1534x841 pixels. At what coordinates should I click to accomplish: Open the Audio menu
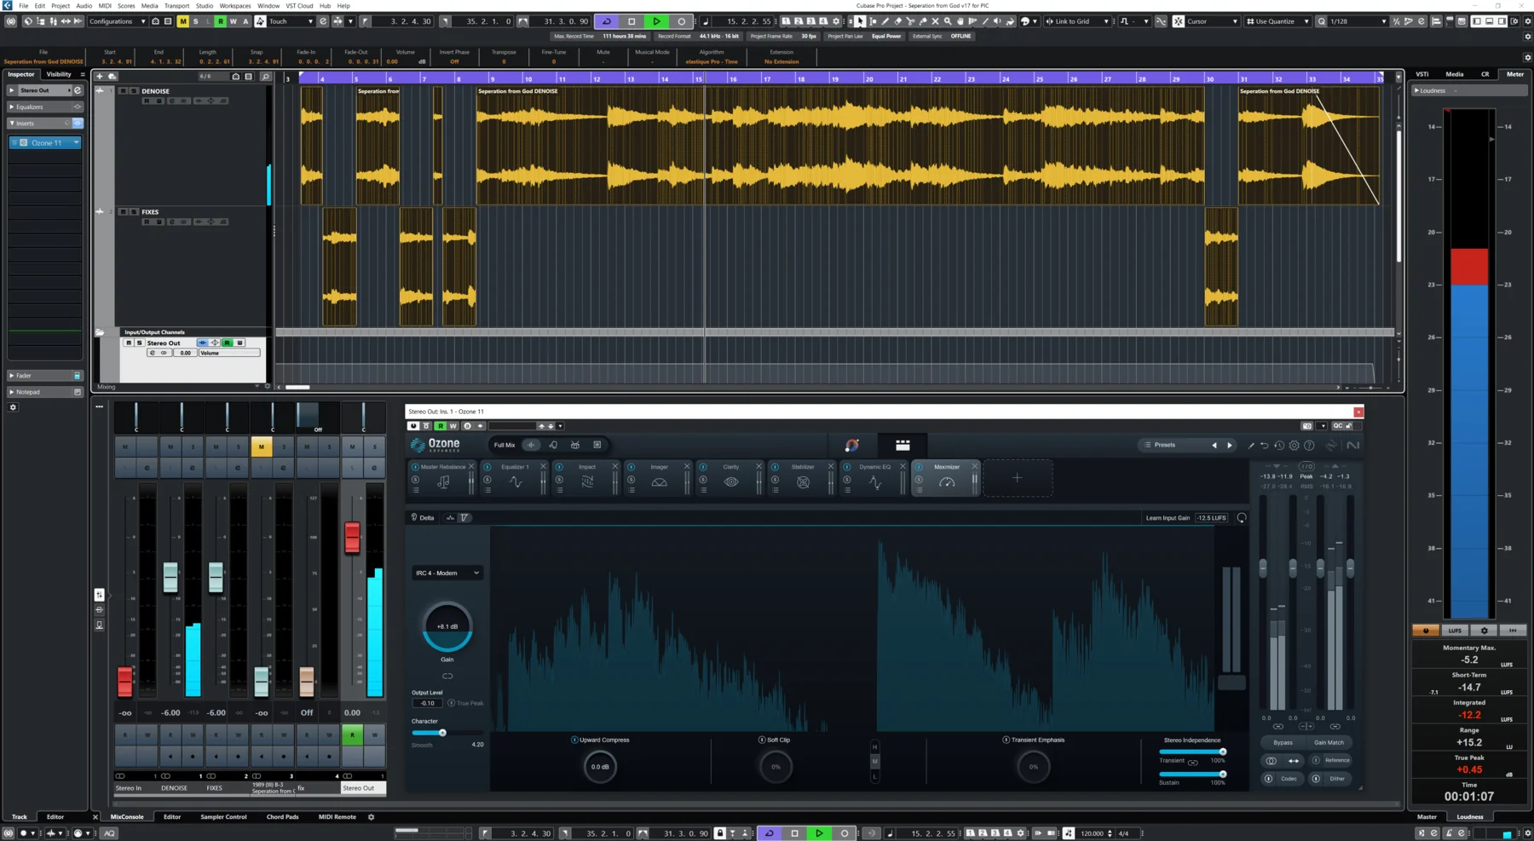tap(84, 5)
